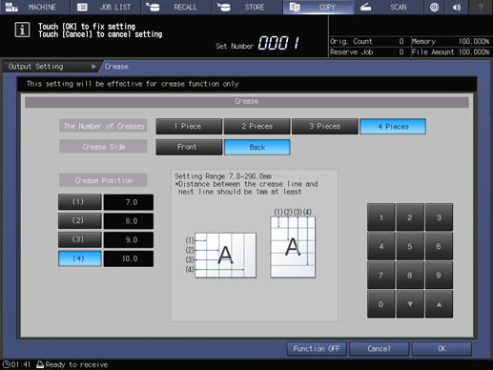This screenshot has height=370, width=493.
Task: Select 1 Piece crease number
Action: pos(189,126)
